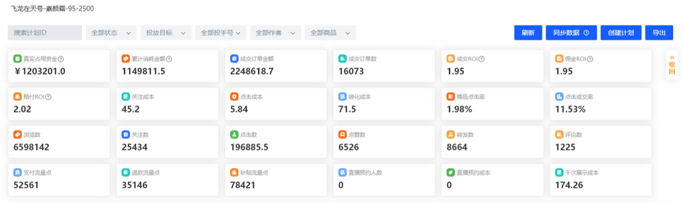The width and height of the screenshot is (682, 203).
Task: Click the 真实占用资金 green icon
Action: [17, 58]
